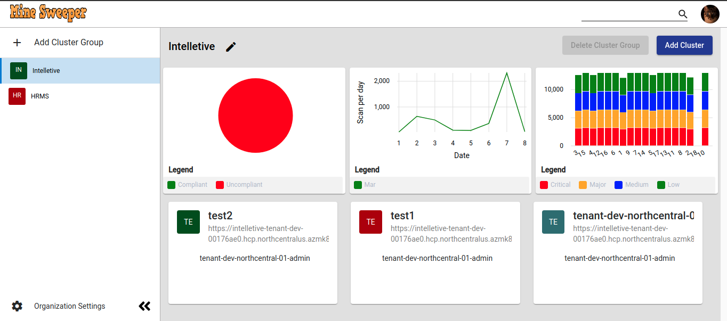Open the user avatar profile menu
This screenshot has width=727, height=321.
[710, 14]
